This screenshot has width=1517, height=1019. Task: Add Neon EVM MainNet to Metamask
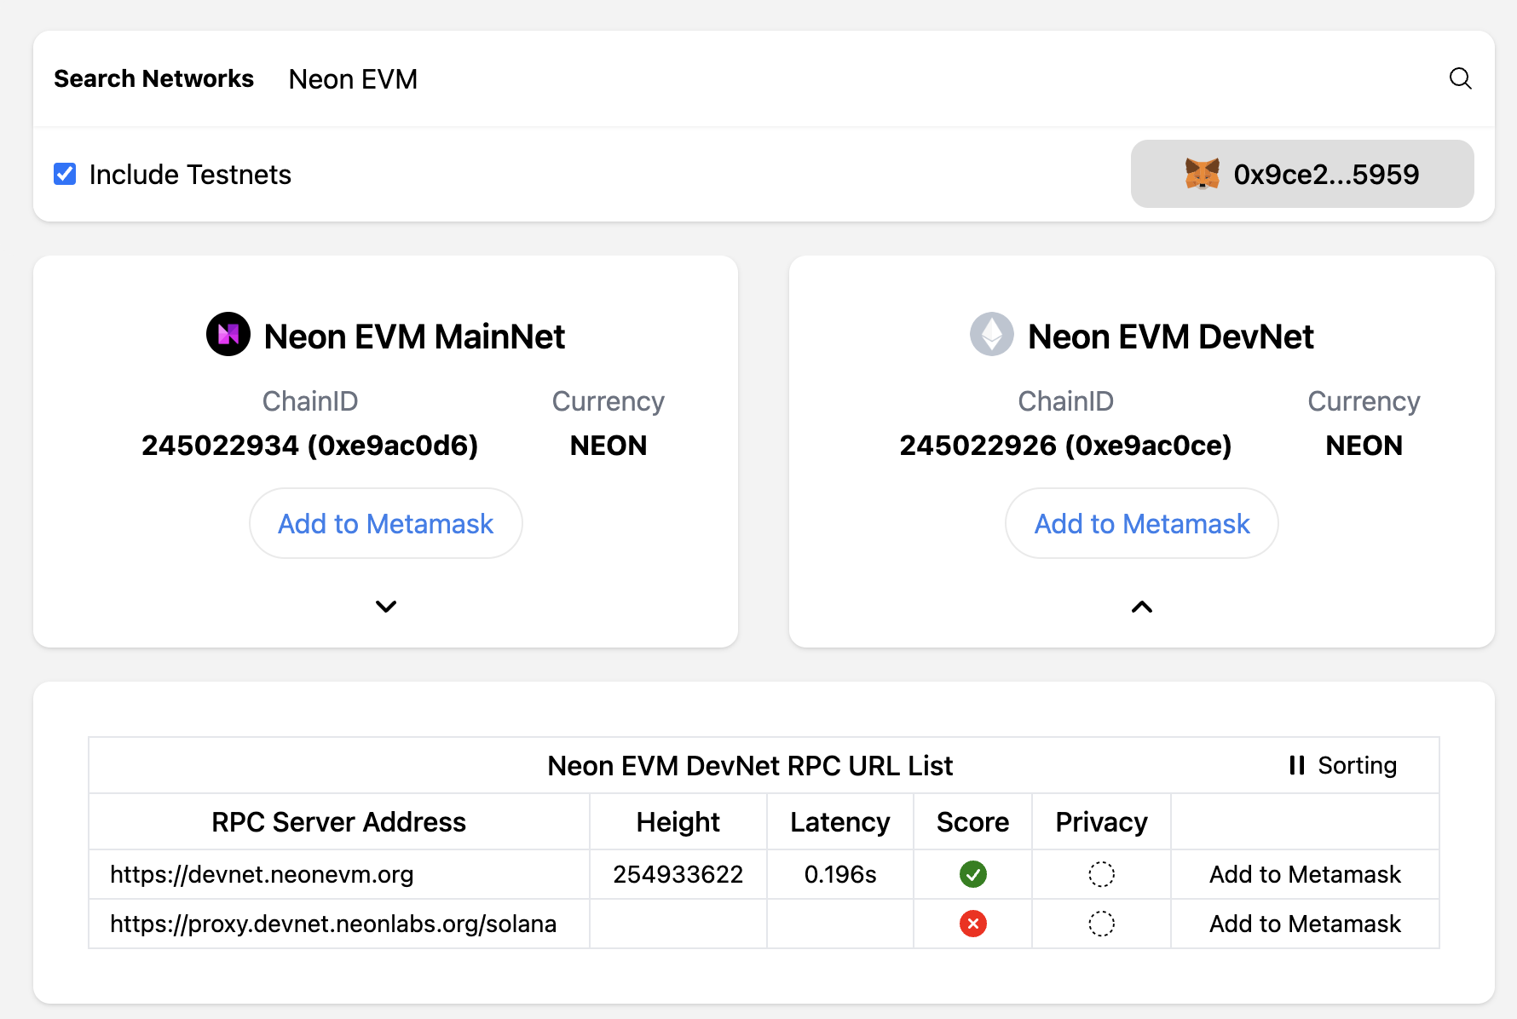coord(386,523)
